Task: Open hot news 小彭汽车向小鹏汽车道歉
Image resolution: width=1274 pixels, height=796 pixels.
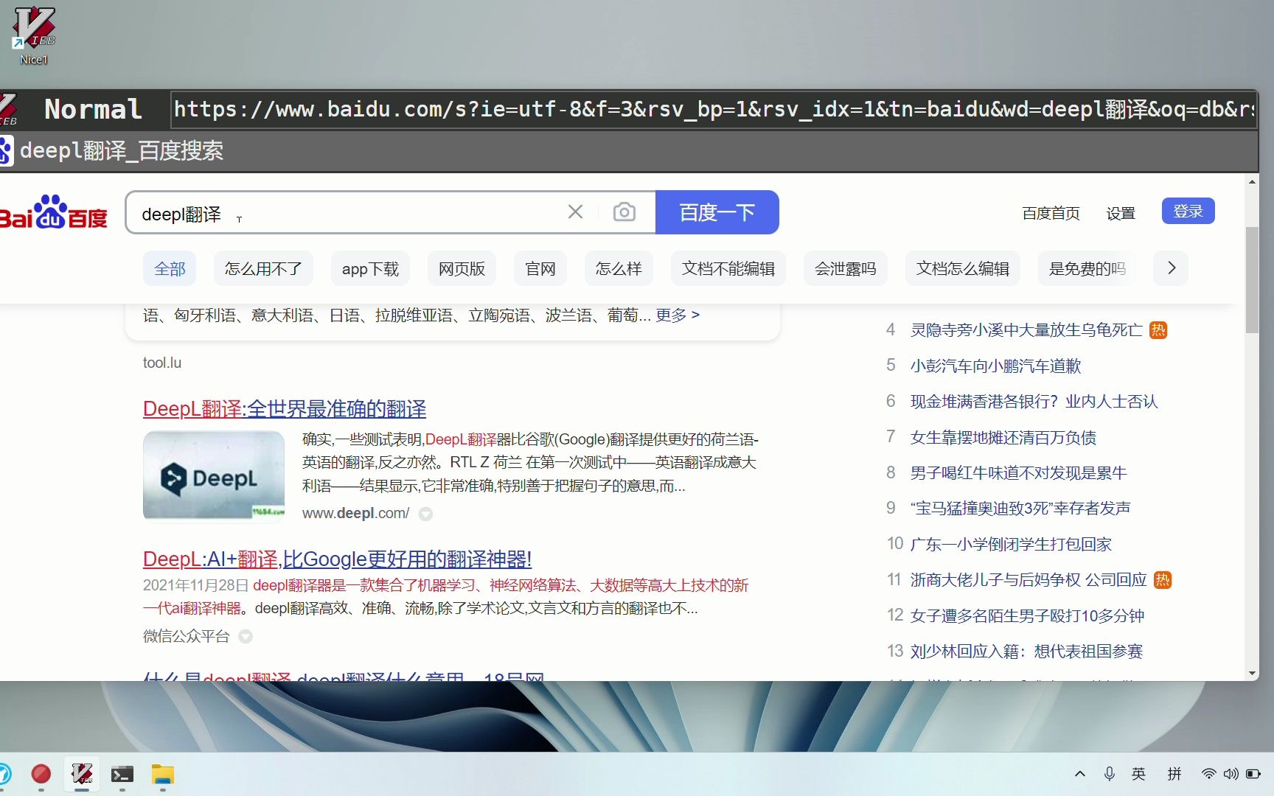Action: point(995,366)
